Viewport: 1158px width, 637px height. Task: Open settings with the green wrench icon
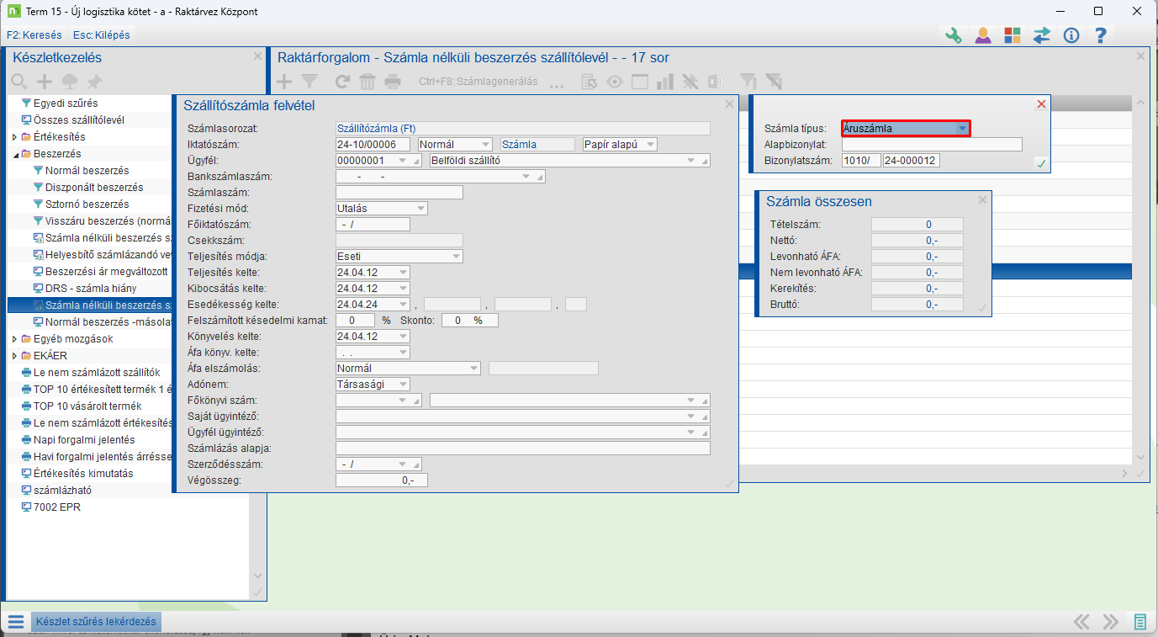click(954, 35)
